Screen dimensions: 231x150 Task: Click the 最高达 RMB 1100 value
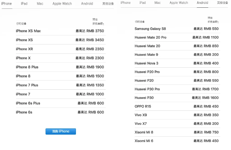click(205, 37)
